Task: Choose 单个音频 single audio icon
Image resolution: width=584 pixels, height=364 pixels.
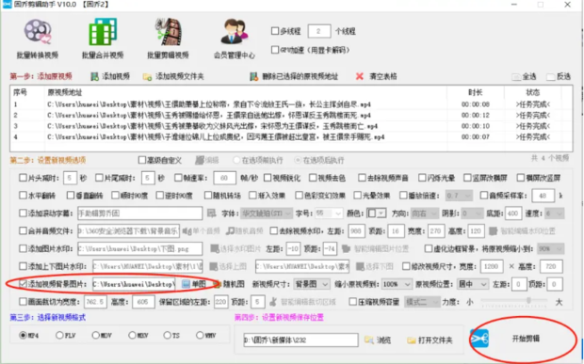Action: click(187, 230)
